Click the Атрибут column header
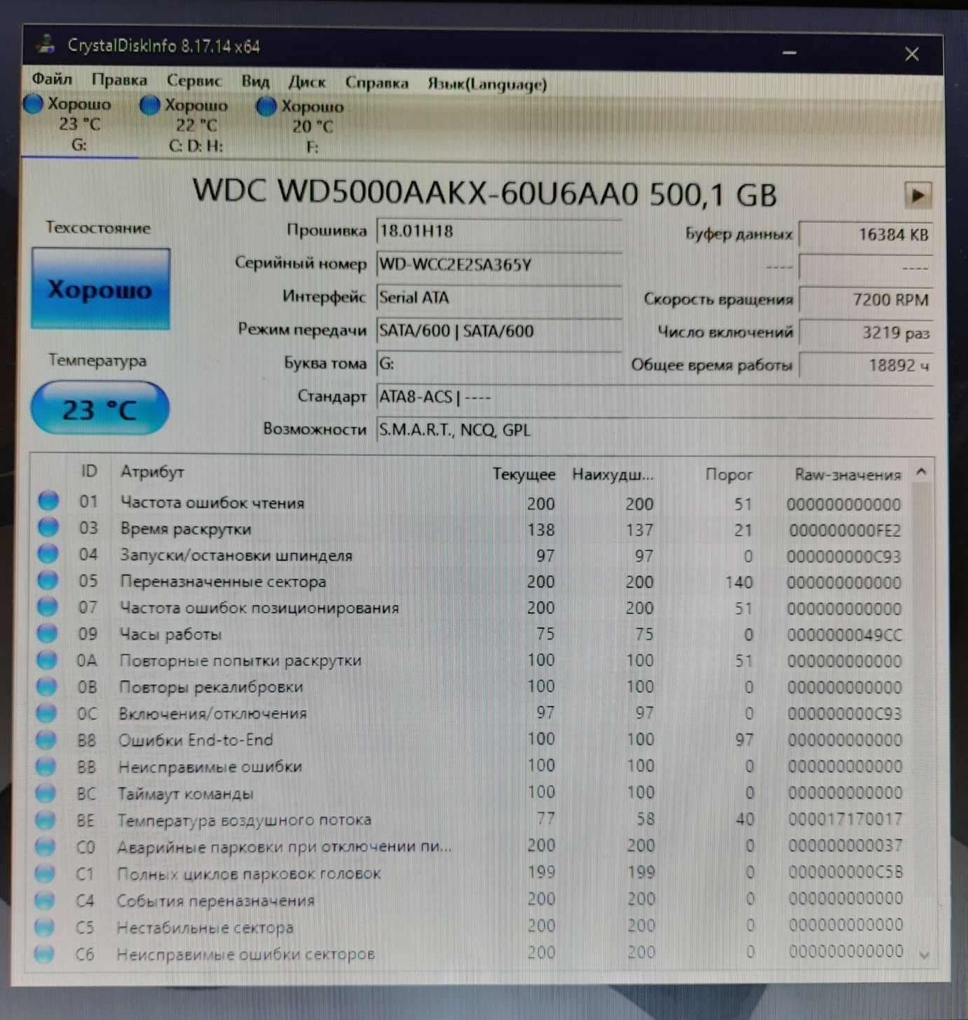The height and width of the screenshot is (1020, 968). click(152, 471)
